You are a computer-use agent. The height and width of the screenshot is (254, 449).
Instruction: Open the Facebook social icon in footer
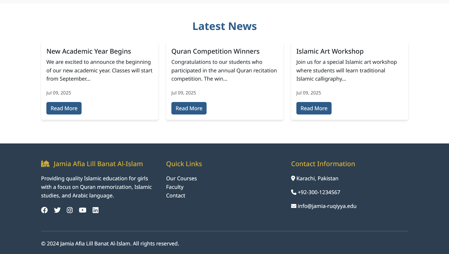coord(44,210)
